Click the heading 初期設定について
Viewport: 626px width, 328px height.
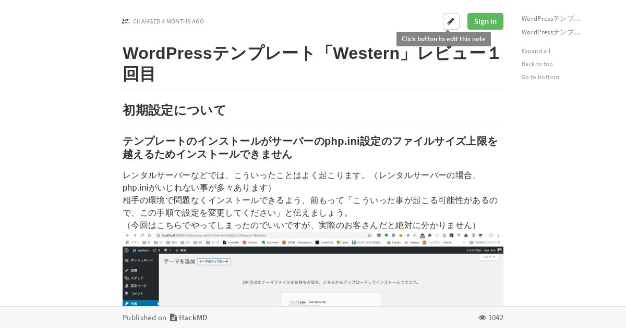pos(174,110)
